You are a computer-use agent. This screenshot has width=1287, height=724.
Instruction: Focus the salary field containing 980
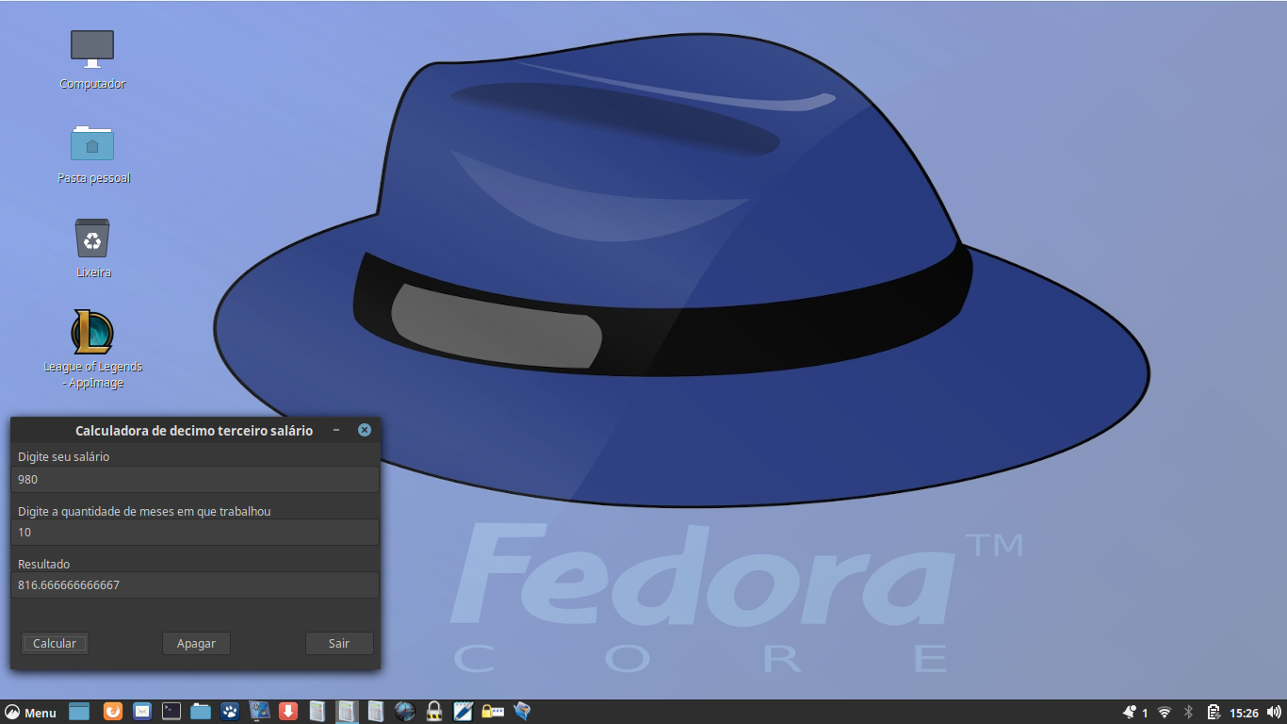click(196, 479)
